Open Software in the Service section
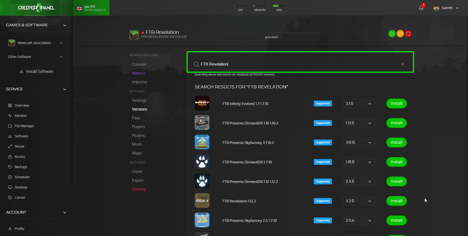This screenshot has height=236, width=468. point(21,136)
